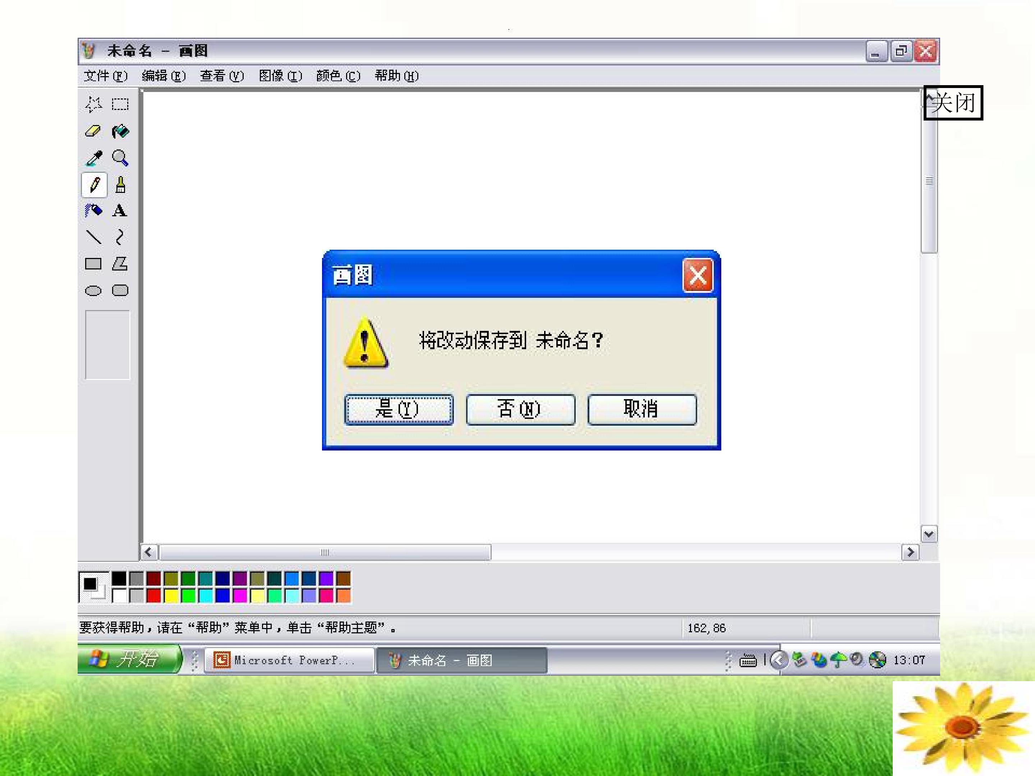This screenshot has width=1035, height=776.
Task: Click 是(Y) to save changes
Action: coord(399,409)
